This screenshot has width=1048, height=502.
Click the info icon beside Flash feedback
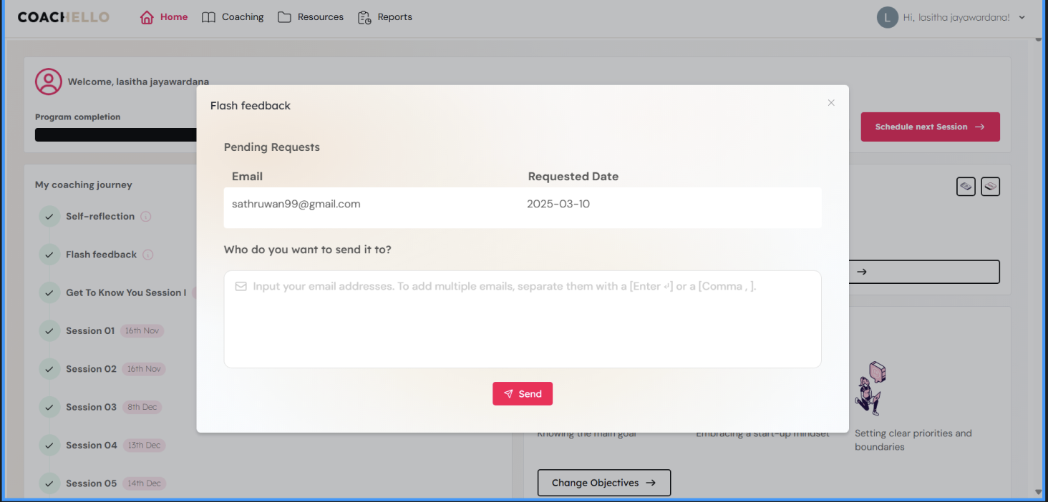[148, 255]
